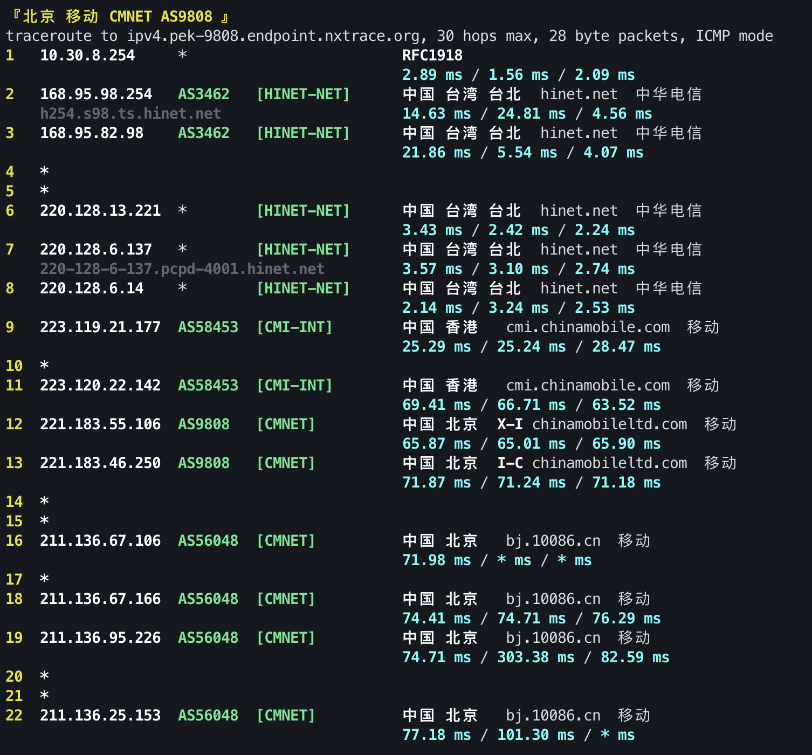This screenshot has width=812, height=755.
Task: Click latency value 303.38 ms
Action: coord(536,657)
